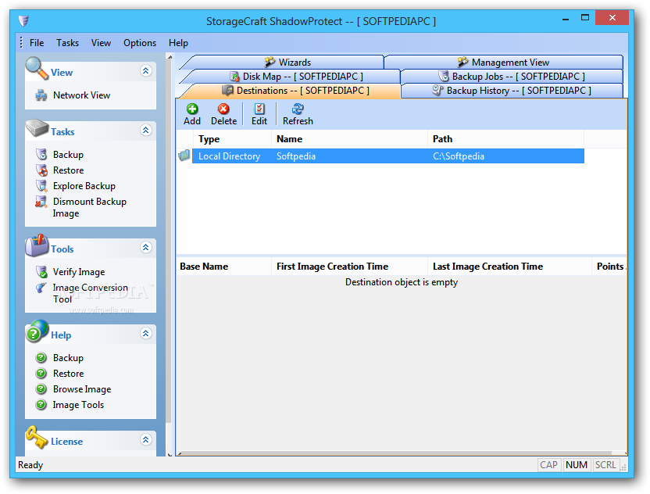Screen dimensions: 650x494
Task: Click the Refresh arrows icon
Action: 298,109
